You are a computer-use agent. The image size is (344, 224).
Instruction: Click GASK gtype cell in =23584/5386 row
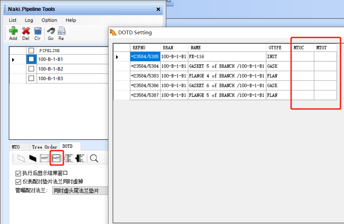click(278, 86)
